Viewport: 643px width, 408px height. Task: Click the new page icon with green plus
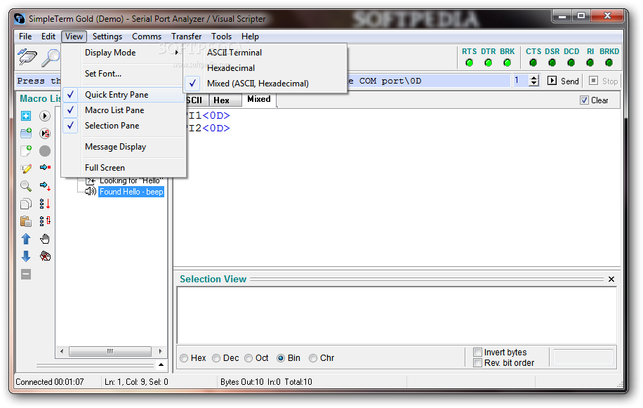pyautogui.click(x=26, y=150)
